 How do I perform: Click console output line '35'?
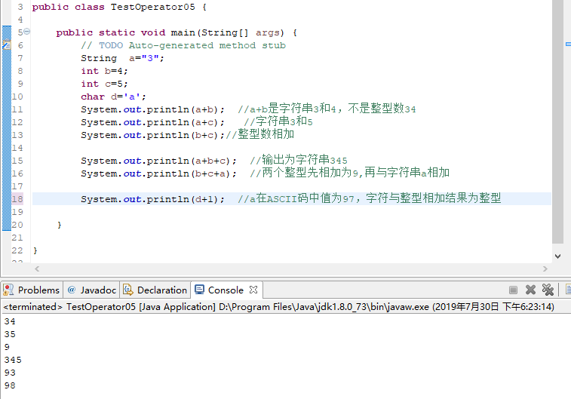(10, 334)
